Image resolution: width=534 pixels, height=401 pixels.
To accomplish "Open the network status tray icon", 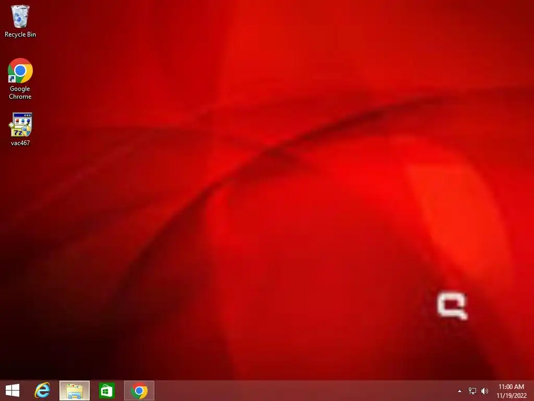I will [x=472, y=391].
